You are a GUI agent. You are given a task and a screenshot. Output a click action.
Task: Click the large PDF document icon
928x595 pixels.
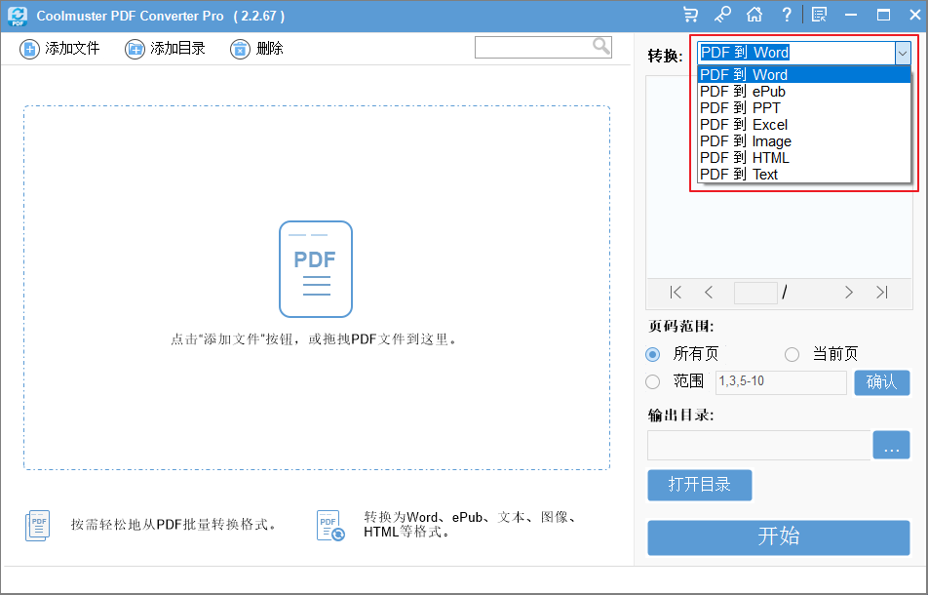[x=316, y=269]
